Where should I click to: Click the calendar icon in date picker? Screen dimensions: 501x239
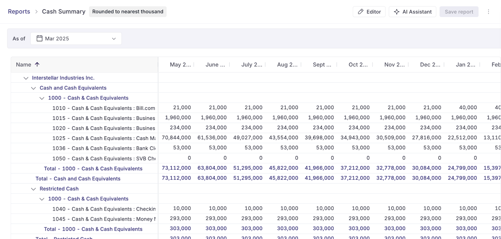(x=39, y=38)
